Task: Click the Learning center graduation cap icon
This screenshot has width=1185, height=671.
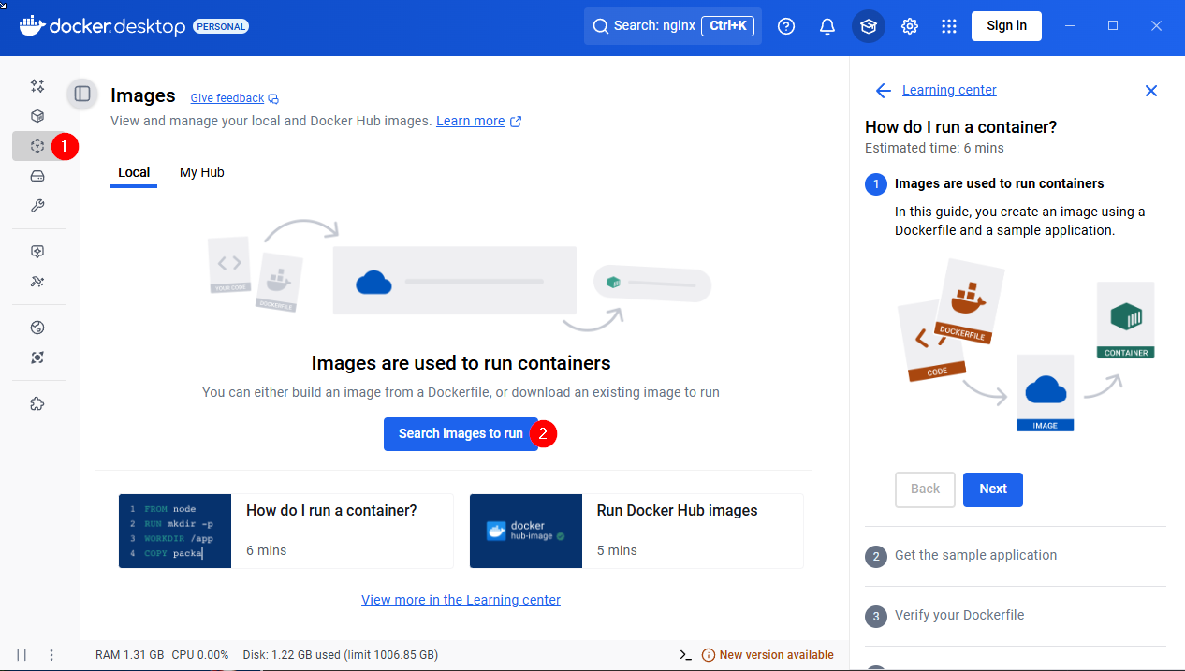Action: [869, 26]
